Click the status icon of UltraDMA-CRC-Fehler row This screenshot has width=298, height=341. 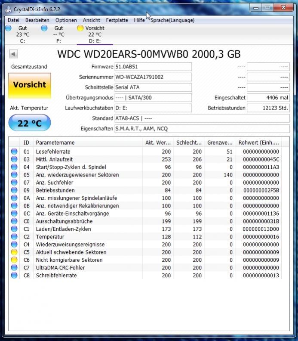(14, 267)
